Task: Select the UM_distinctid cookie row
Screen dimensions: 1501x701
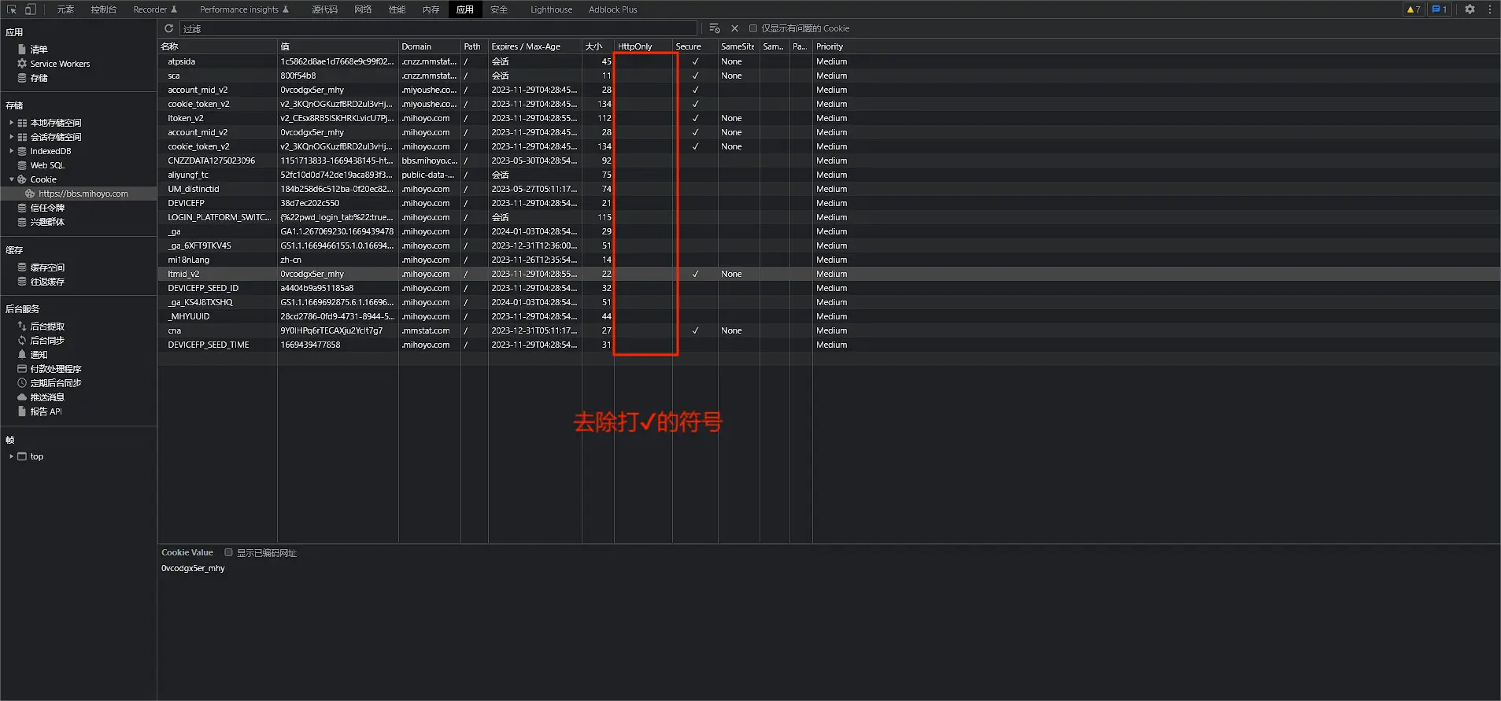Action: [x=829, y=189]
